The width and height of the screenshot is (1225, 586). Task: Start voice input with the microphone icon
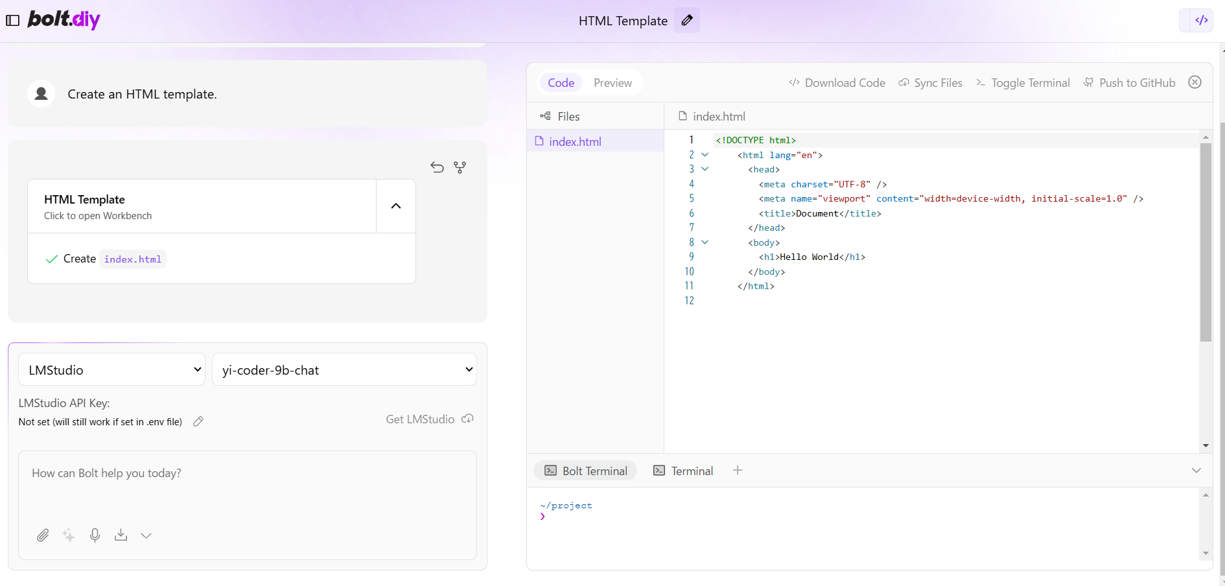[x=95, y=535]
